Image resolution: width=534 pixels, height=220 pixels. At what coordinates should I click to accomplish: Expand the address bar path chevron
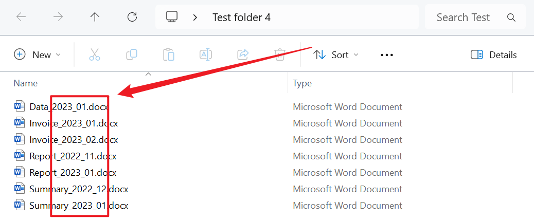[x=195, y=17]
